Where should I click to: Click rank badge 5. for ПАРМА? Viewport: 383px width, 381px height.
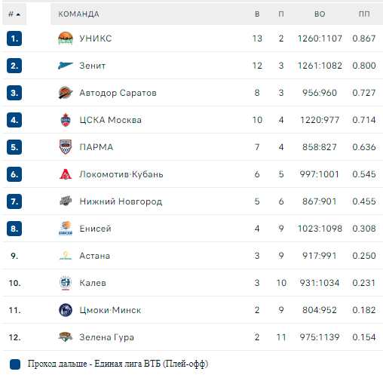(x=14, y=147)
